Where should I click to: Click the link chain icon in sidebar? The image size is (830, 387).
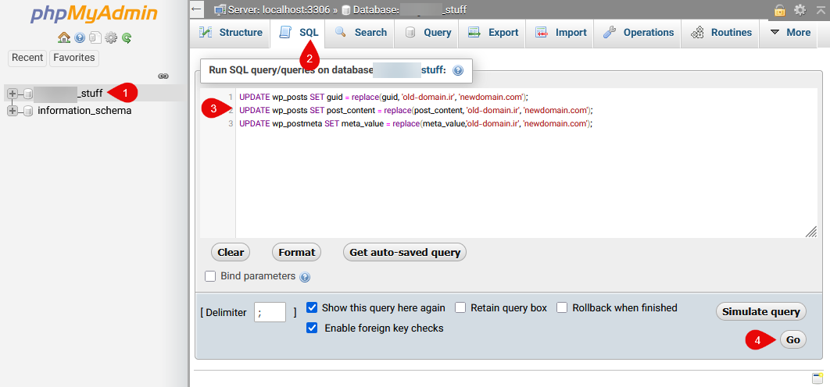(163, 76)
